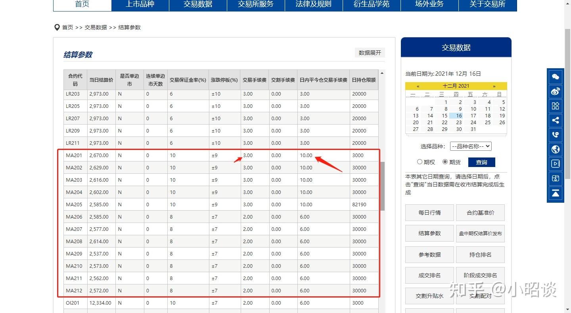Go to next month with » arrow
571x313 pixels.
[x=494, y=86]
